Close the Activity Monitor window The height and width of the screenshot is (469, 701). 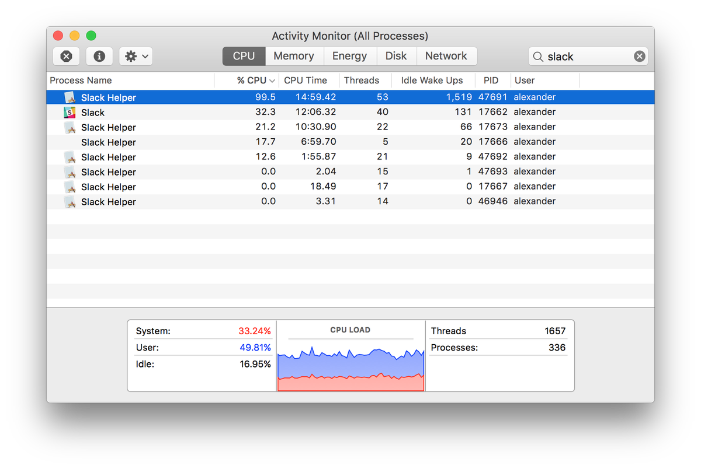click(x=58, y=36)
